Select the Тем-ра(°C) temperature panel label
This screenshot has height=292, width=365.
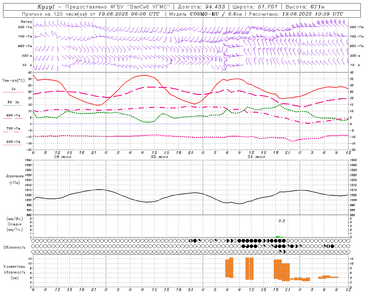tap(13, 81)
